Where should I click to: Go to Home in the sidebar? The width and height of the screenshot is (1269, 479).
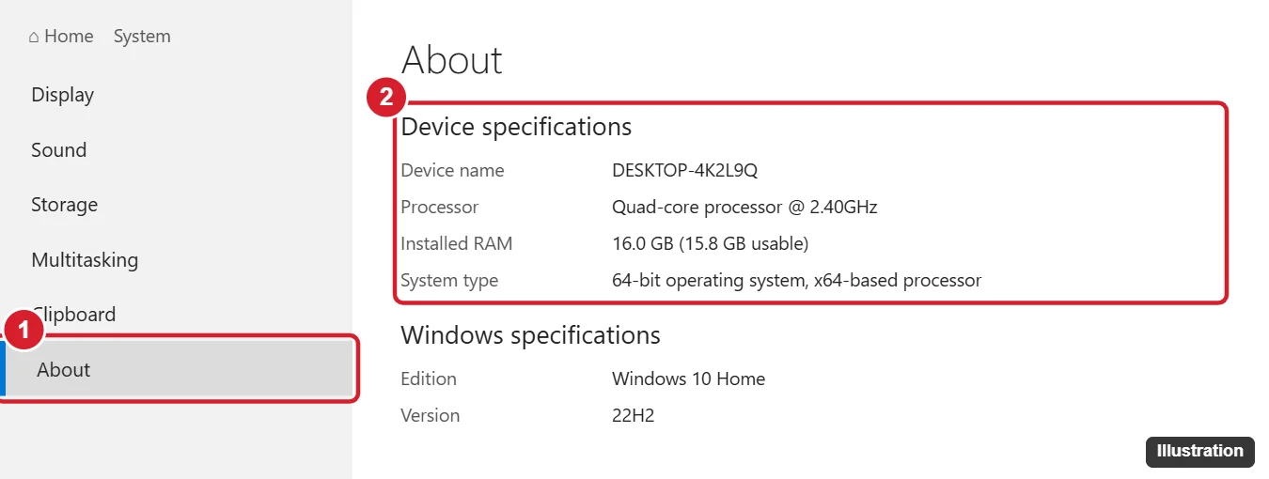point(61,37)
